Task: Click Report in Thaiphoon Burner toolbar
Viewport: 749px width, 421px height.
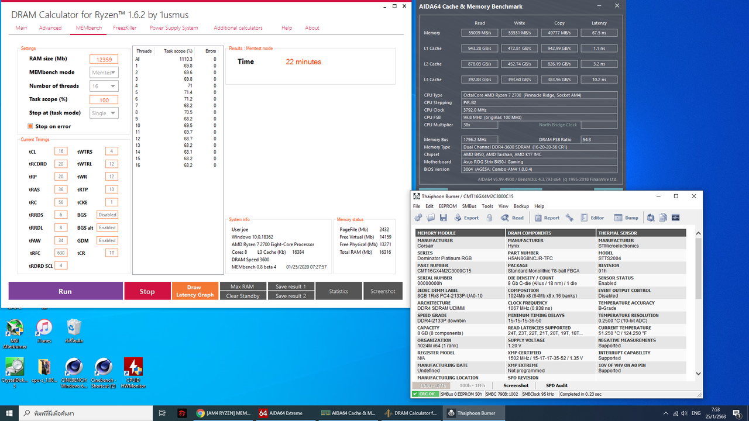Action: point(547,218)
